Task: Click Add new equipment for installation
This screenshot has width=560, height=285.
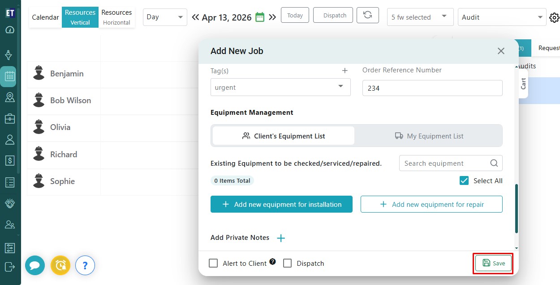Action: pos(281,204)
